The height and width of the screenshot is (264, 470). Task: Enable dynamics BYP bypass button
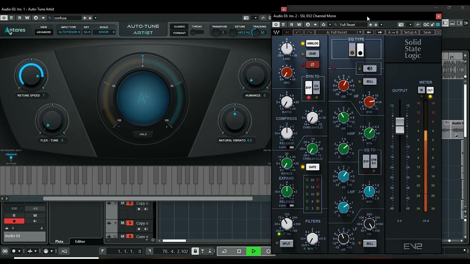(308, 88)
